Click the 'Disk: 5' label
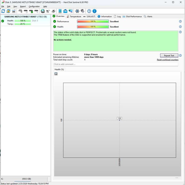This screenshot has height=185, width=185. 35,21
